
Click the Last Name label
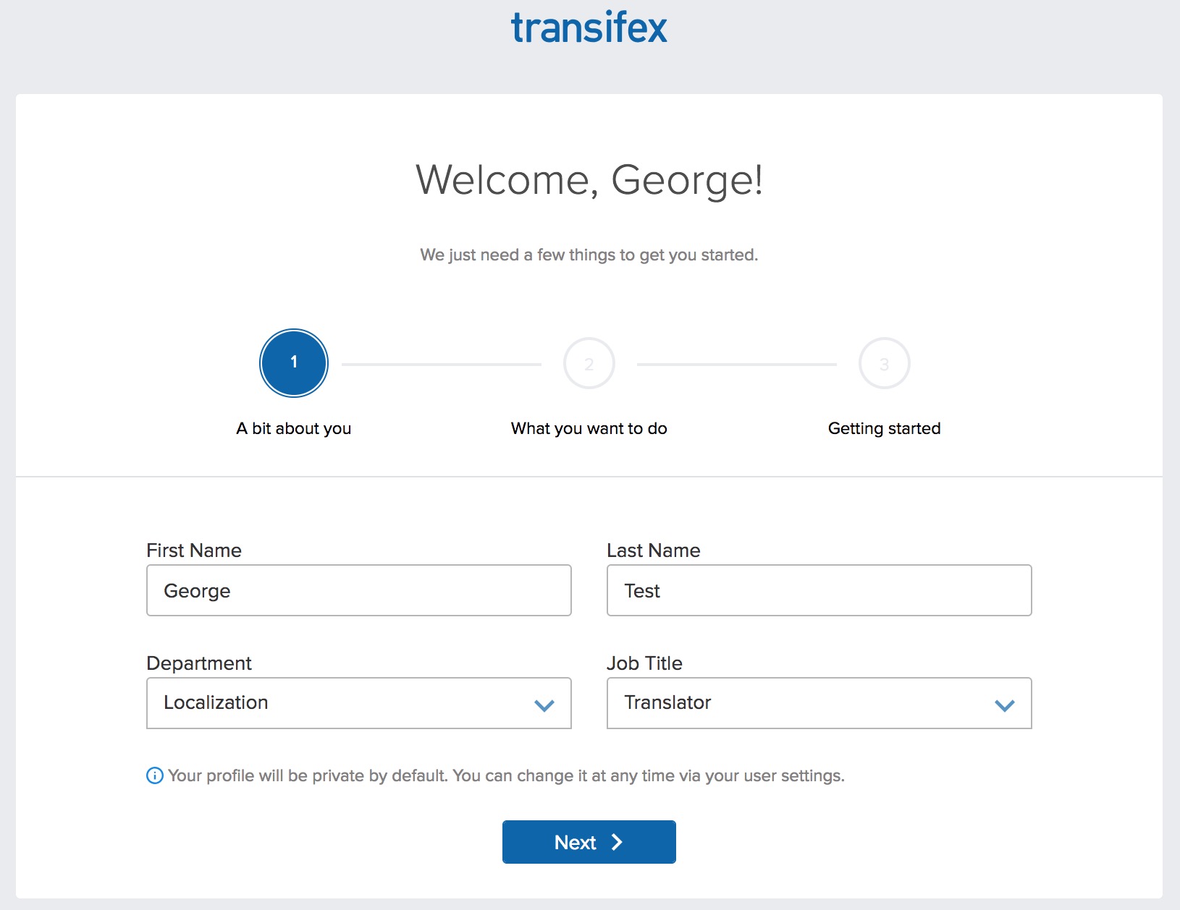653,550
